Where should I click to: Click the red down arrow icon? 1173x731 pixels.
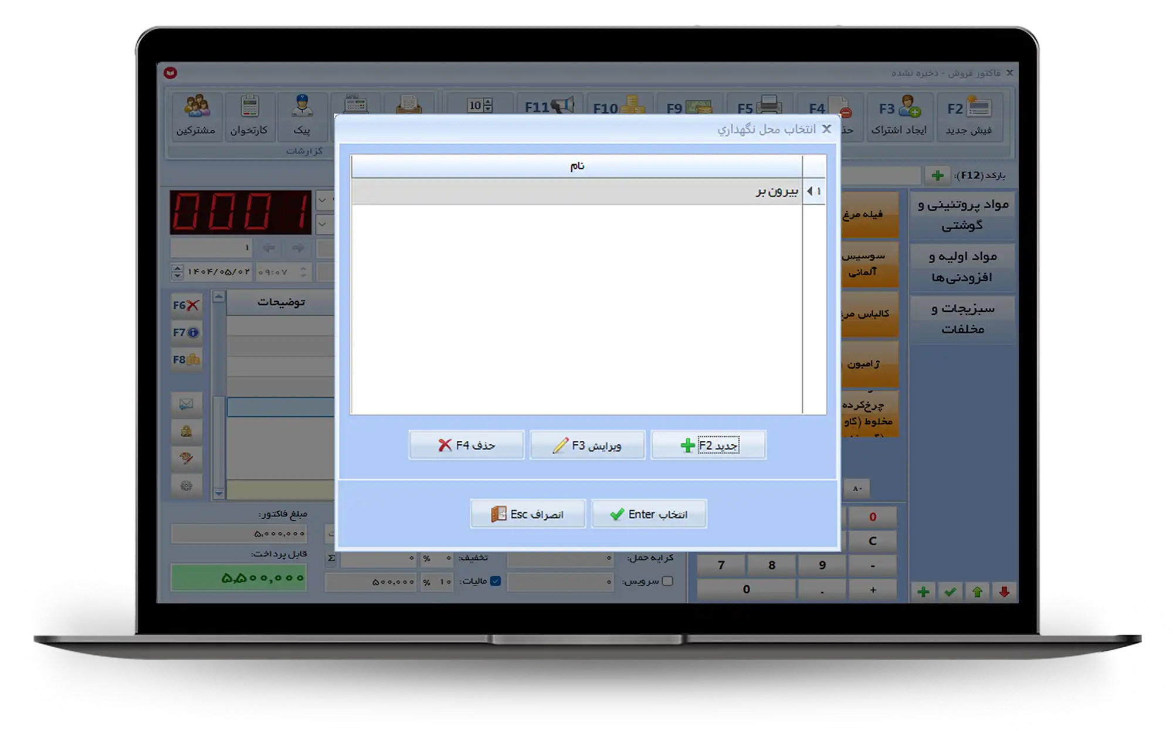(x=1004, y=592)
